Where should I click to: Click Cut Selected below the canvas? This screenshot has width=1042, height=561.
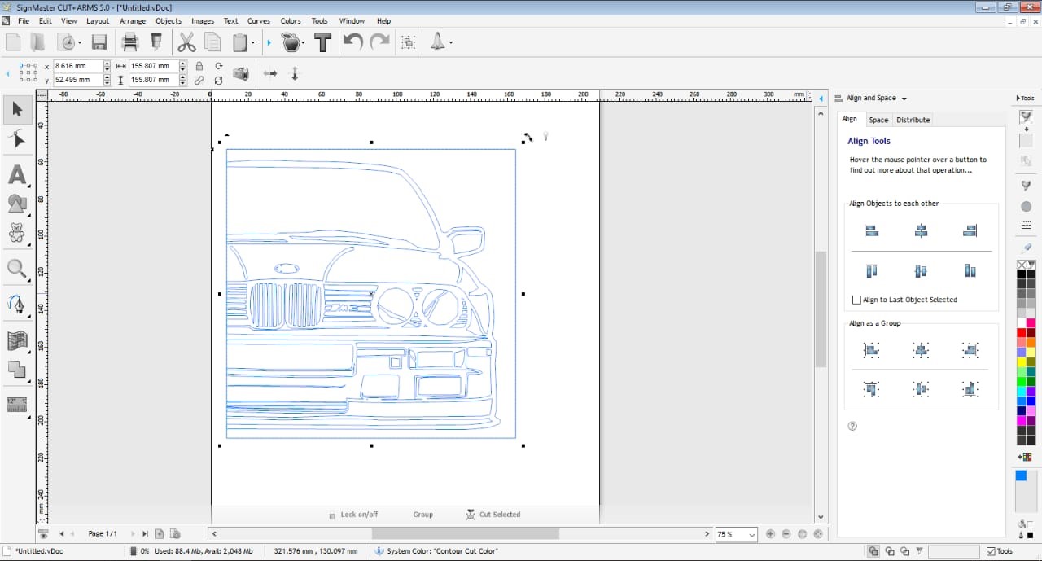coord(493,515)
